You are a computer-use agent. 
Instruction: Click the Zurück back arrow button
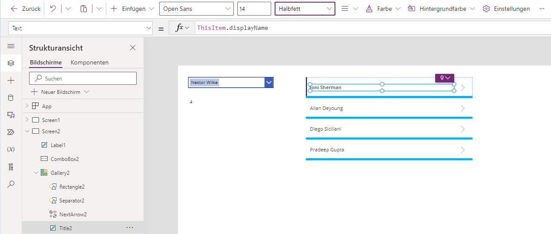pos(25,9)
